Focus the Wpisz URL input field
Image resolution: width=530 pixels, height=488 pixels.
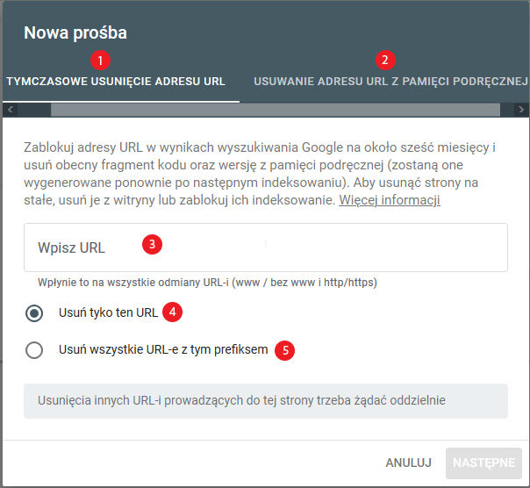pyautogui.click(x=265, y=248)
